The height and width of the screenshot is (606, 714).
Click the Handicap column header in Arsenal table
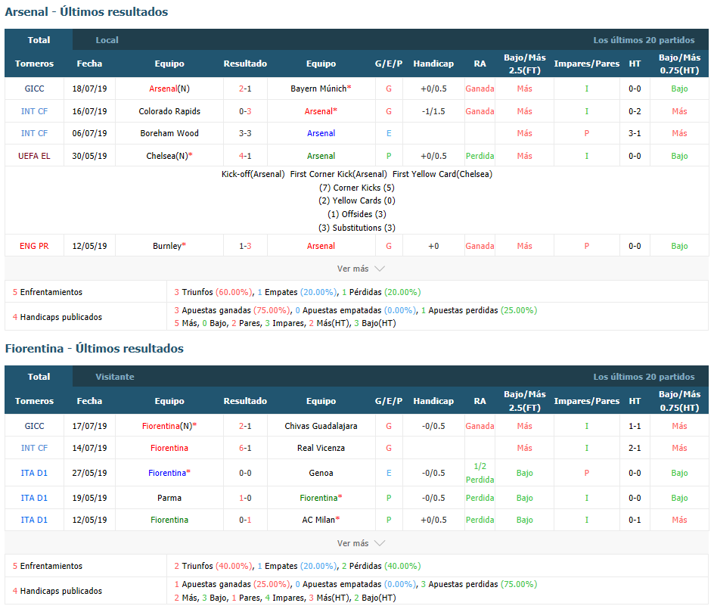point(433,64)
